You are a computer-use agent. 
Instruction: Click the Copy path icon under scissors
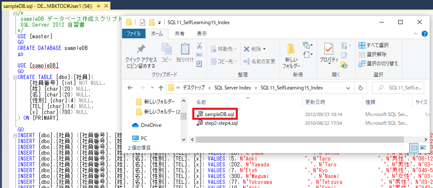[199, 54]
